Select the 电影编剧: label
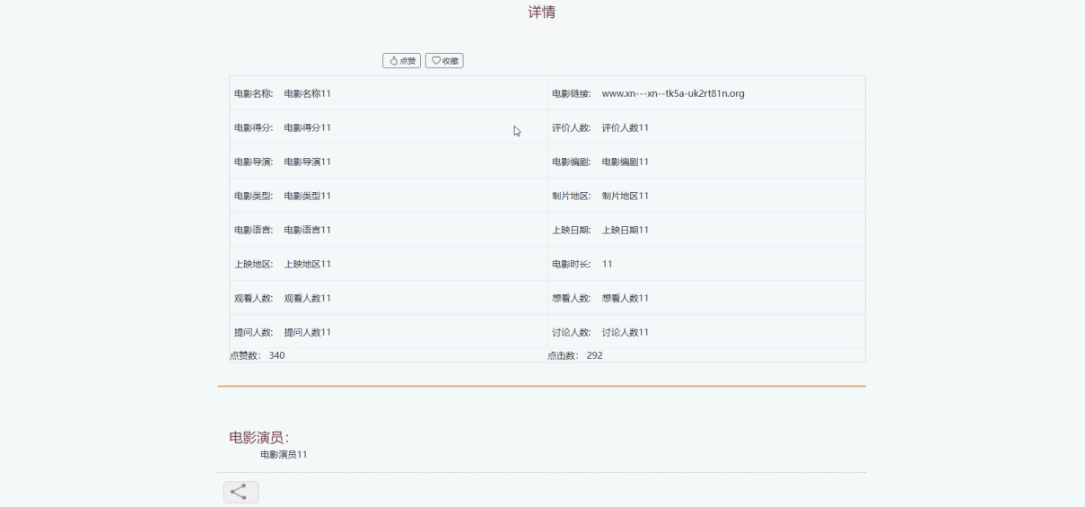 tap(572, 162)
